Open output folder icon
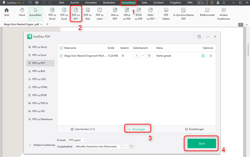This screenshot has width=250, height=157. pos(132,146)
